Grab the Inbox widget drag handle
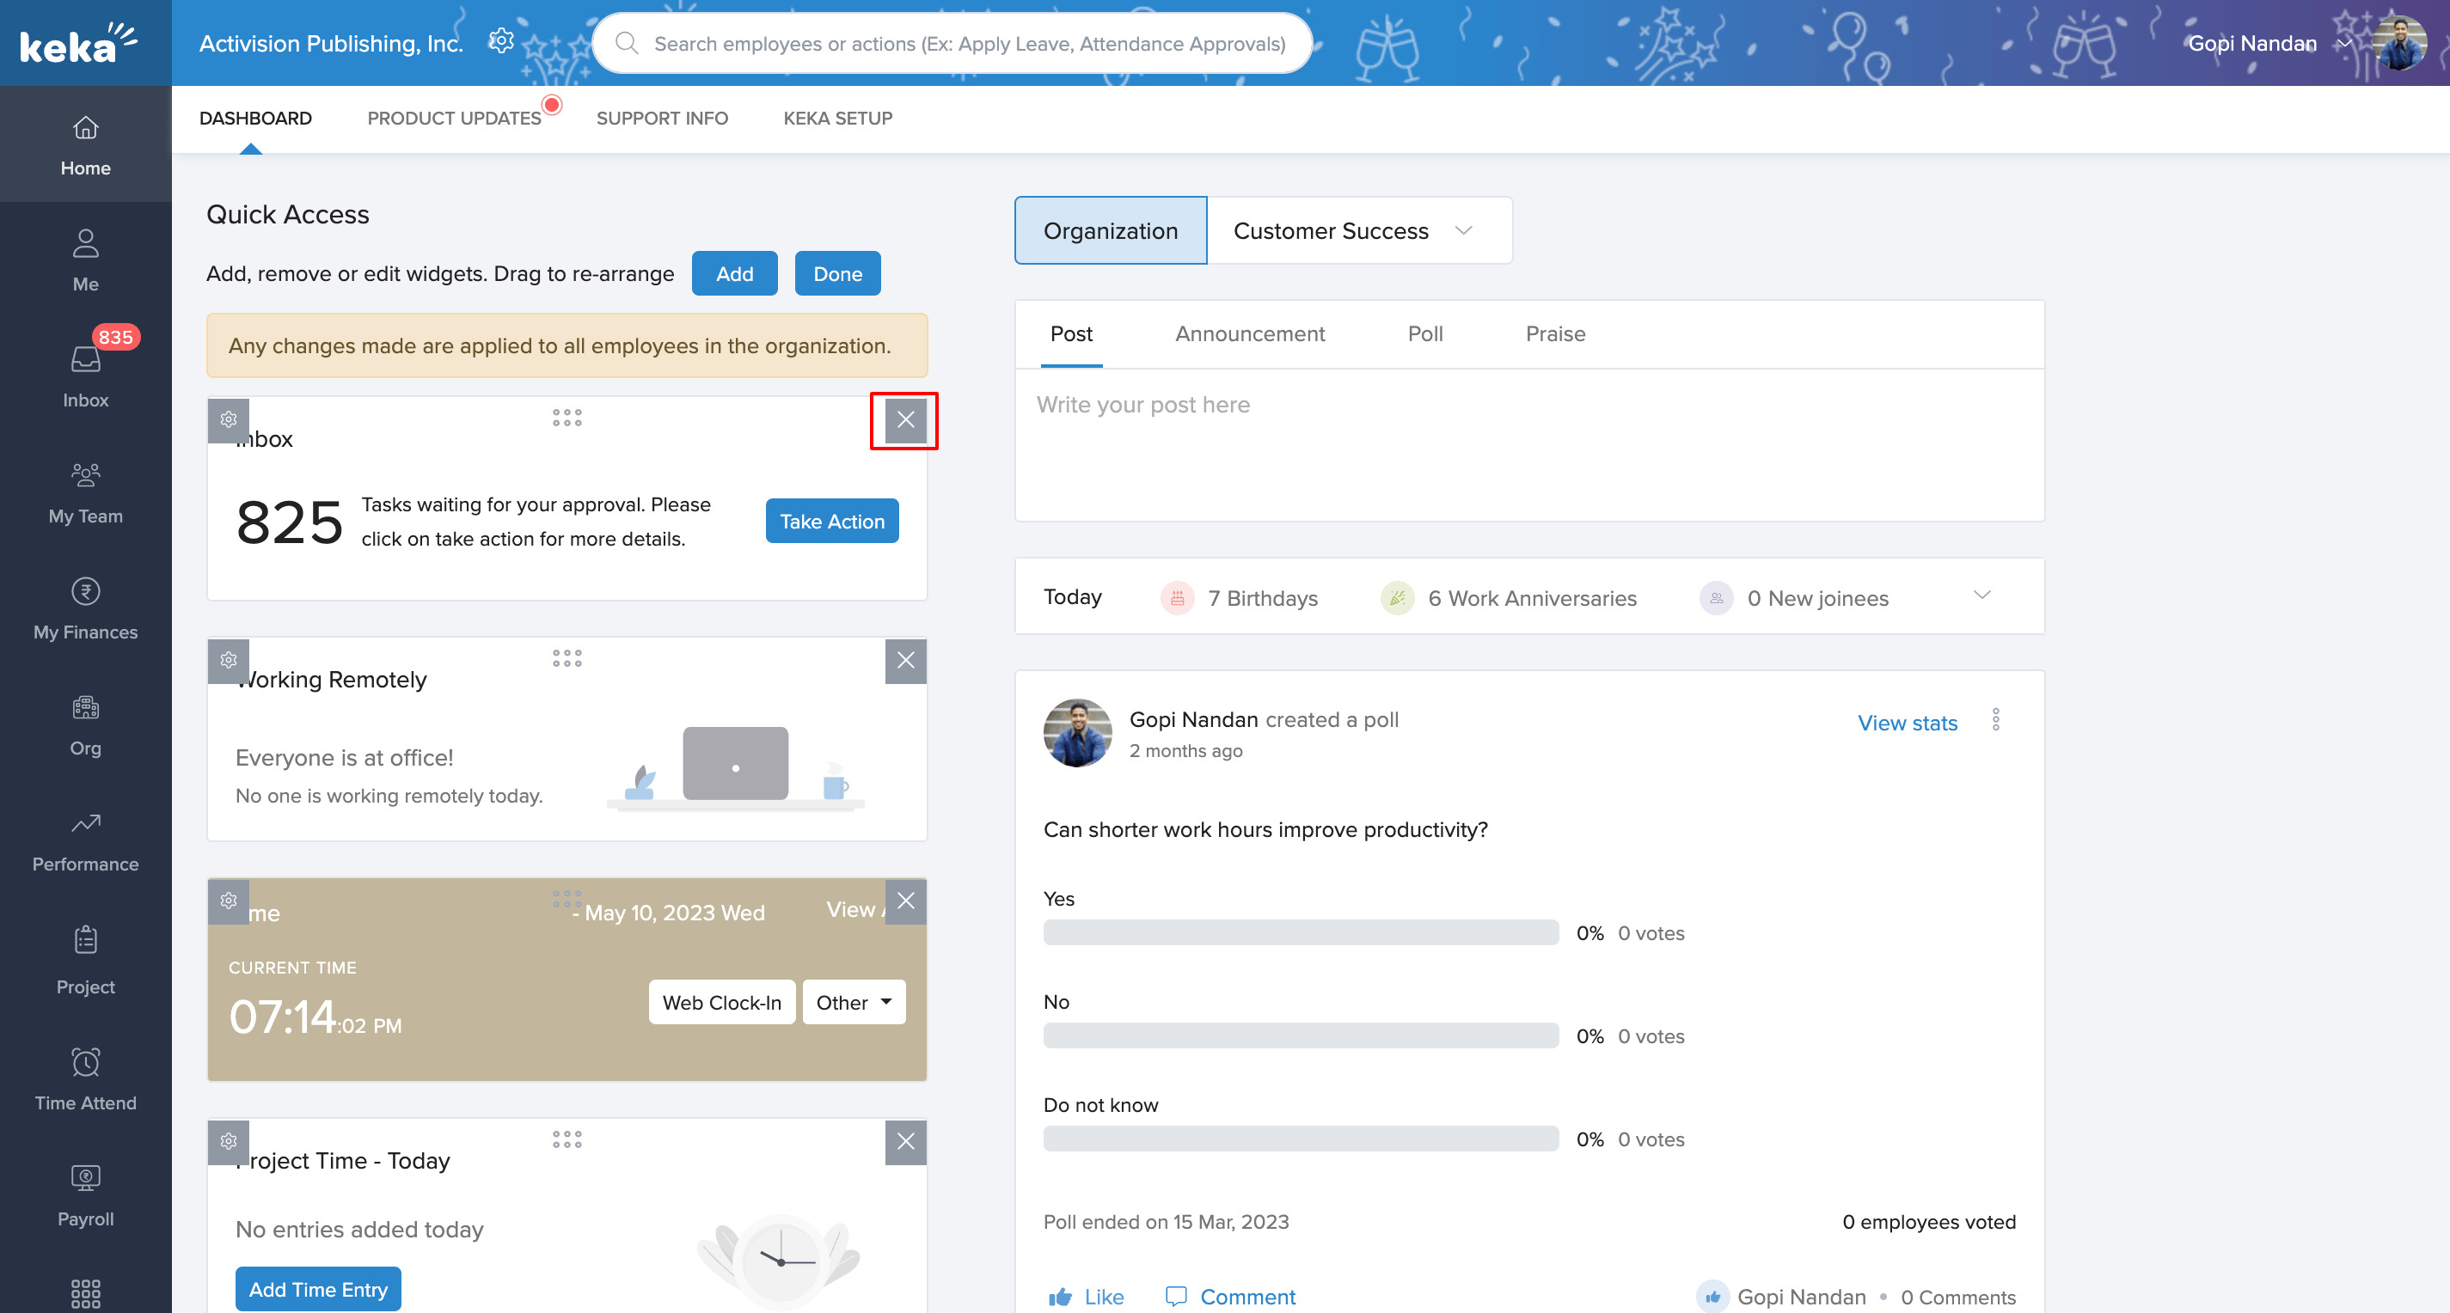2450x1313 pixels. click(567, 418)
